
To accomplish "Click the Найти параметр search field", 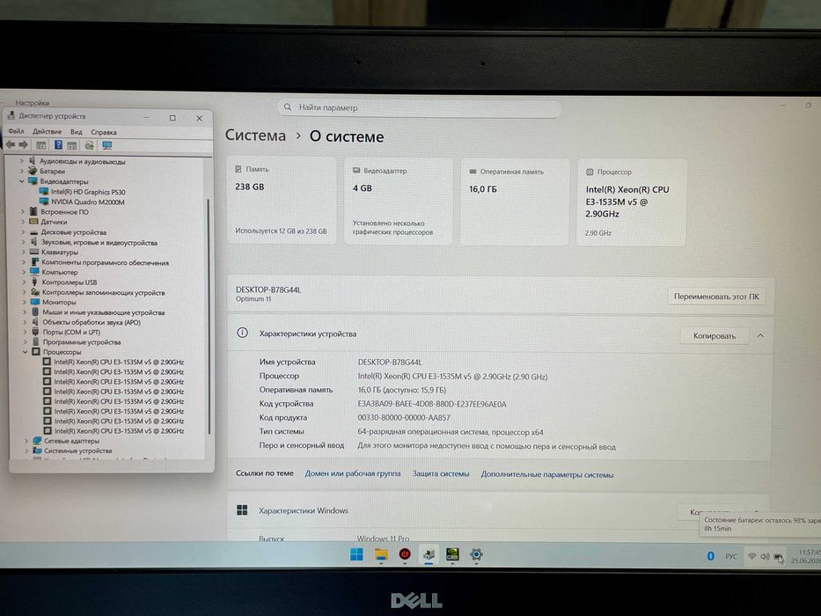I will pos(420,107).
